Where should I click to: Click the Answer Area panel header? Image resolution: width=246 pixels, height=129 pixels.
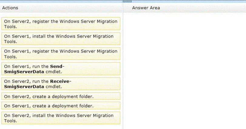pyautogui.click(x=146, y=8)
